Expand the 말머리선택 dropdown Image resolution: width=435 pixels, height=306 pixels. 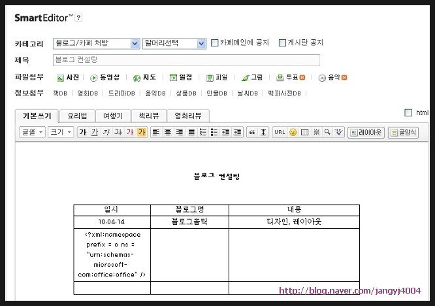(x=174, y=43)
